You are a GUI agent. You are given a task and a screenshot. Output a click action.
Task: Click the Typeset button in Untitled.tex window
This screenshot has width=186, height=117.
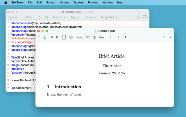pos(13,17)
